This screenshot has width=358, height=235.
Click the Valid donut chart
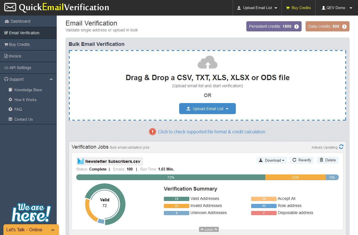(105, 204)
